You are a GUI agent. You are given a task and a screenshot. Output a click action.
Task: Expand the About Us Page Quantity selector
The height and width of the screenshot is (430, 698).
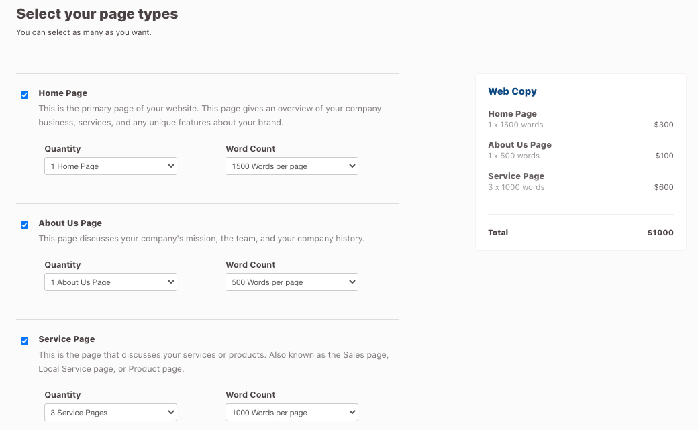(110, 282)
